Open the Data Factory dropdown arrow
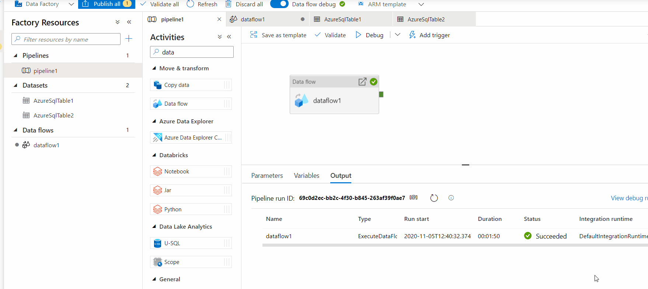Image resolution: width=648 pixels, height=289 pixels. click(x=71, y=4)
